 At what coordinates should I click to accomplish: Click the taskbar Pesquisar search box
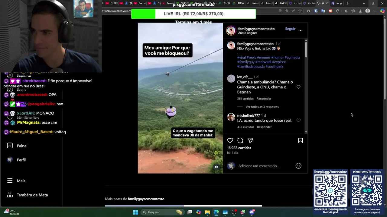pos(162,212)
